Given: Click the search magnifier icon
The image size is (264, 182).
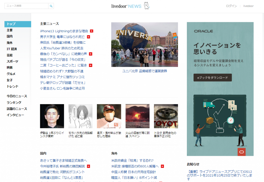Looking at the screenshot, I should 51,6.
